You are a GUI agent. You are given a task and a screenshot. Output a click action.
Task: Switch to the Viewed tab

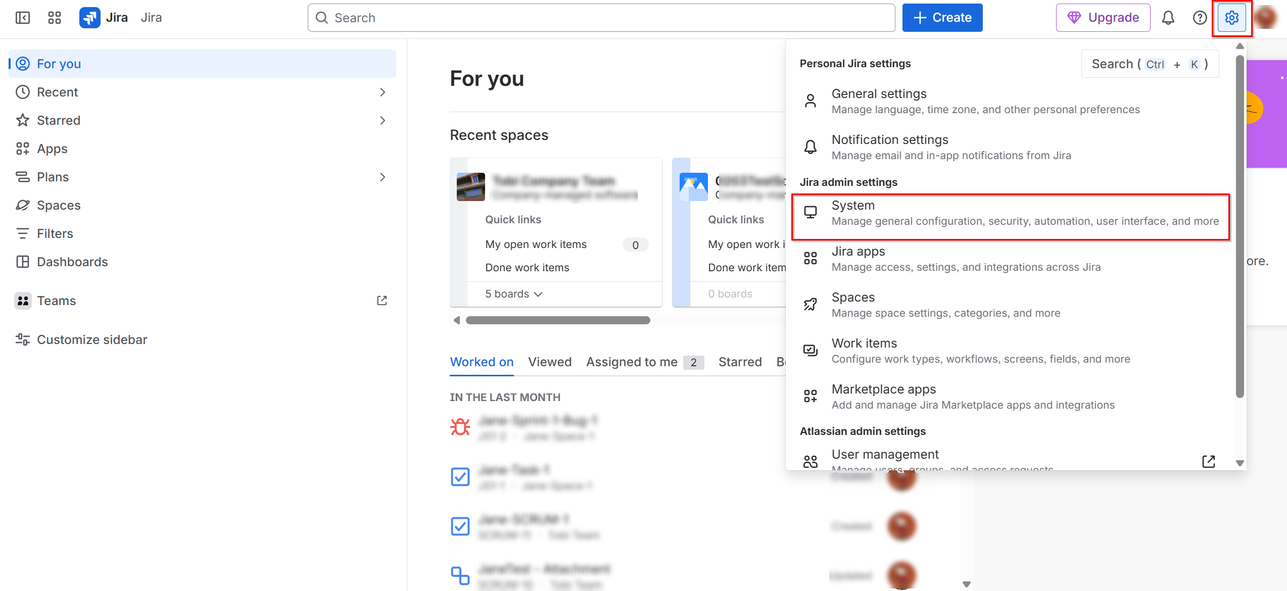tap(550, 362)
